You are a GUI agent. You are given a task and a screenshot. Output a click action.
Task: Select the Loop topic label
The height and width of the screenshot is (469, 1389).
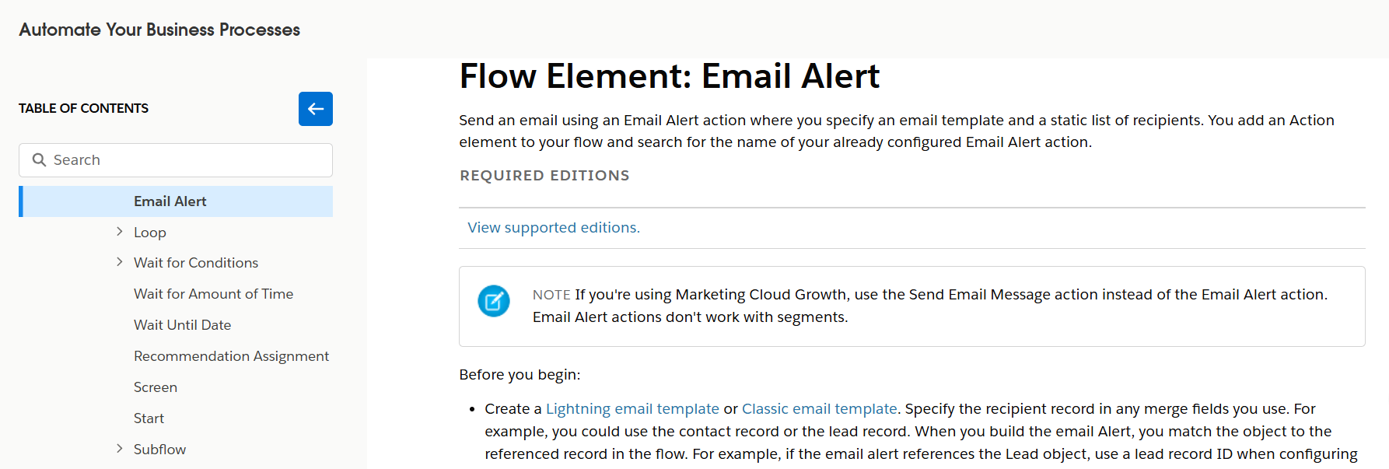(149, 232)
